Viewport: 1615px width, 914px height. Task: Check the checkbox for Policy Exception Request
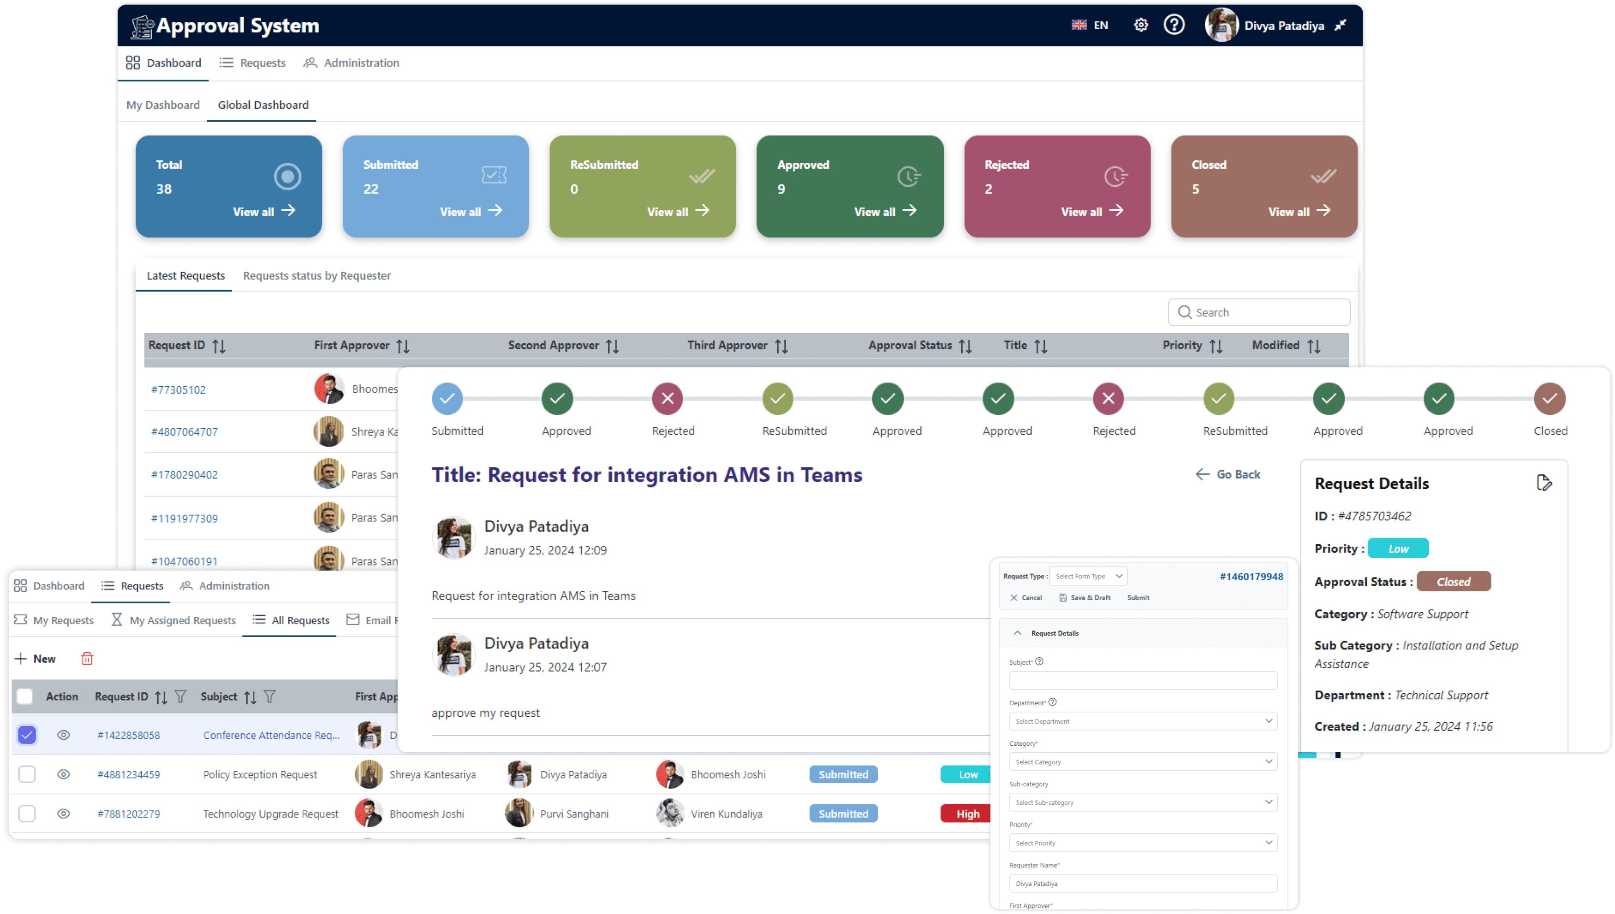coord(27,774)
